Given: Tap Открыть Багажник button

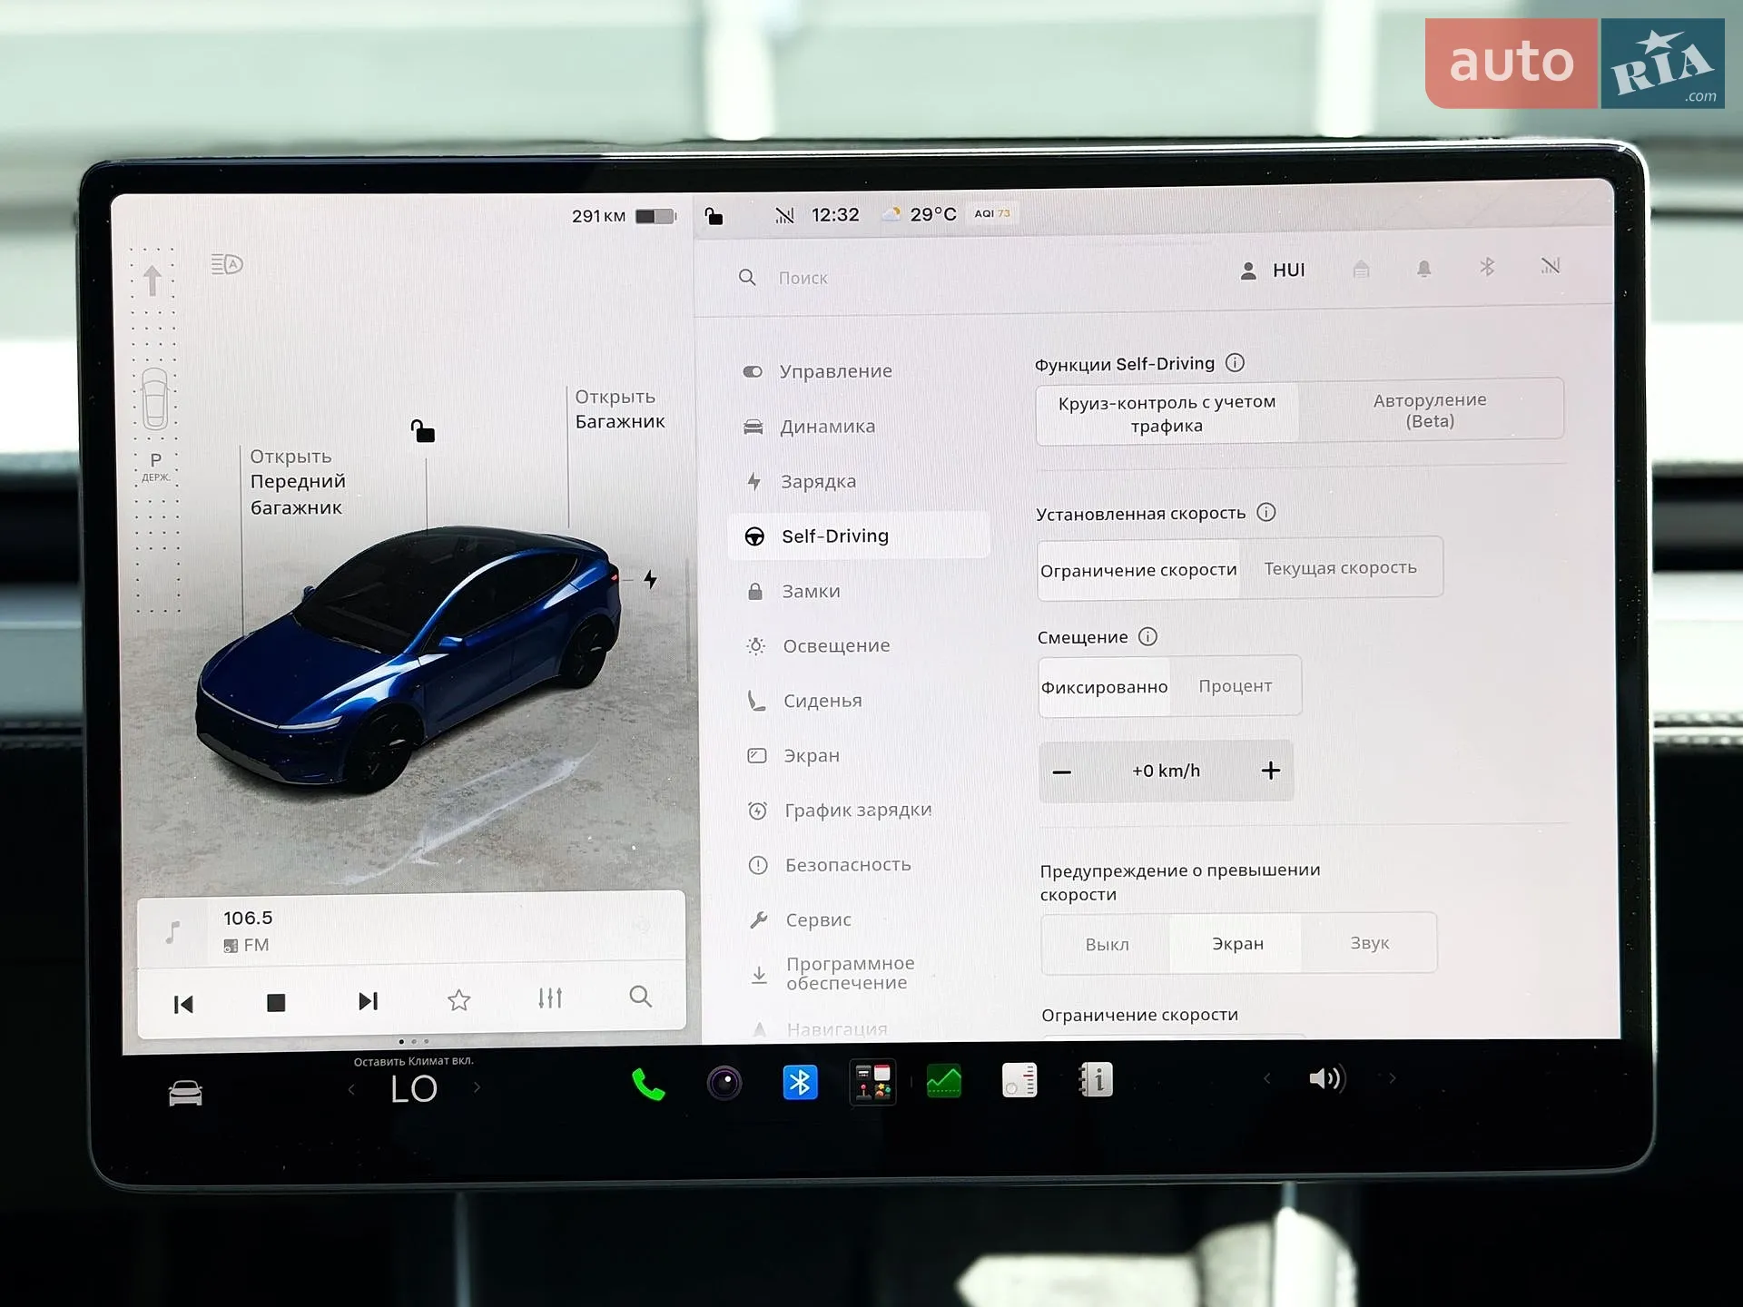Looking at the screenshot, I should coord(620,409).
